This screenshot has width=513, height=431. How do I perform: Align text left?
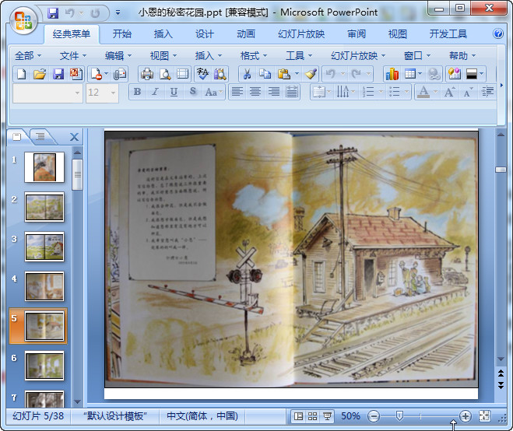[237, 92]
